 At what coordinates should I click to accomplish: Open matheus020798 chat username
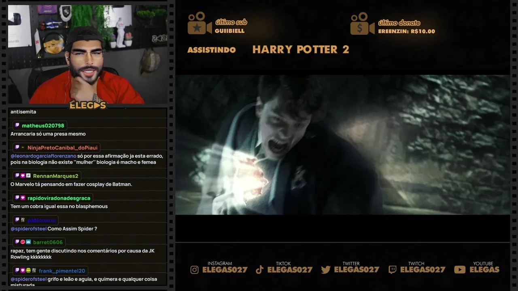(x=43, y=126)
